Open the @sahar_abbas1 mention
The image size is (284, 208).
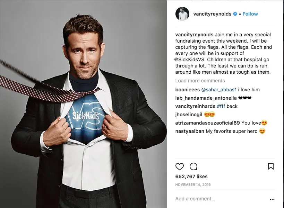pos(219,90)
